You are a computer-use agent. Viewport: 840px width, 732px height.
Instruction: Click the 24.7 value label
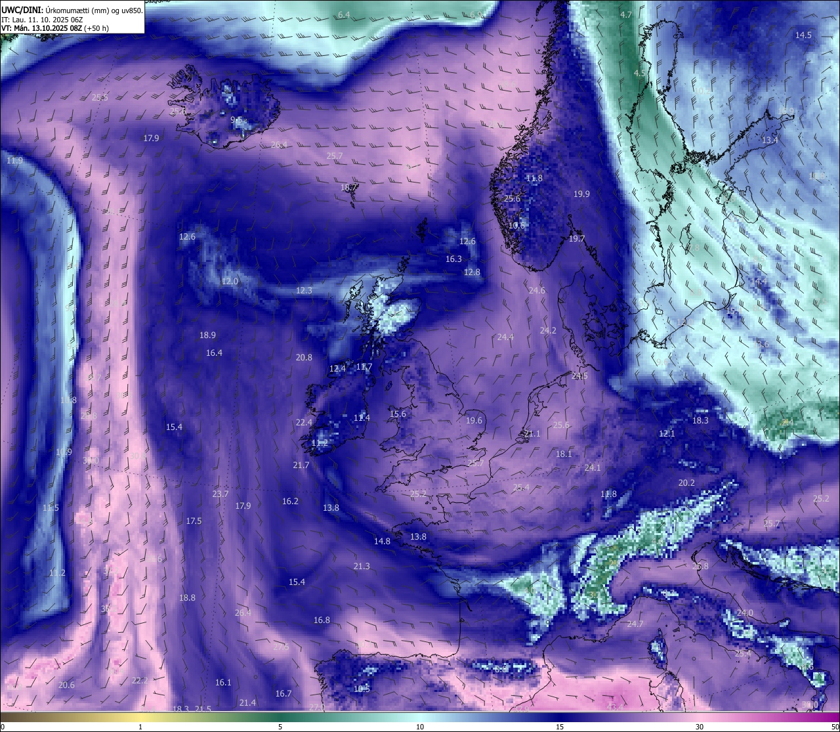click(635, 624)
